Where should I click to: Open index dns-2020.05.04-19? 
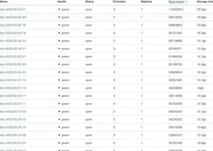coord(13,25)
